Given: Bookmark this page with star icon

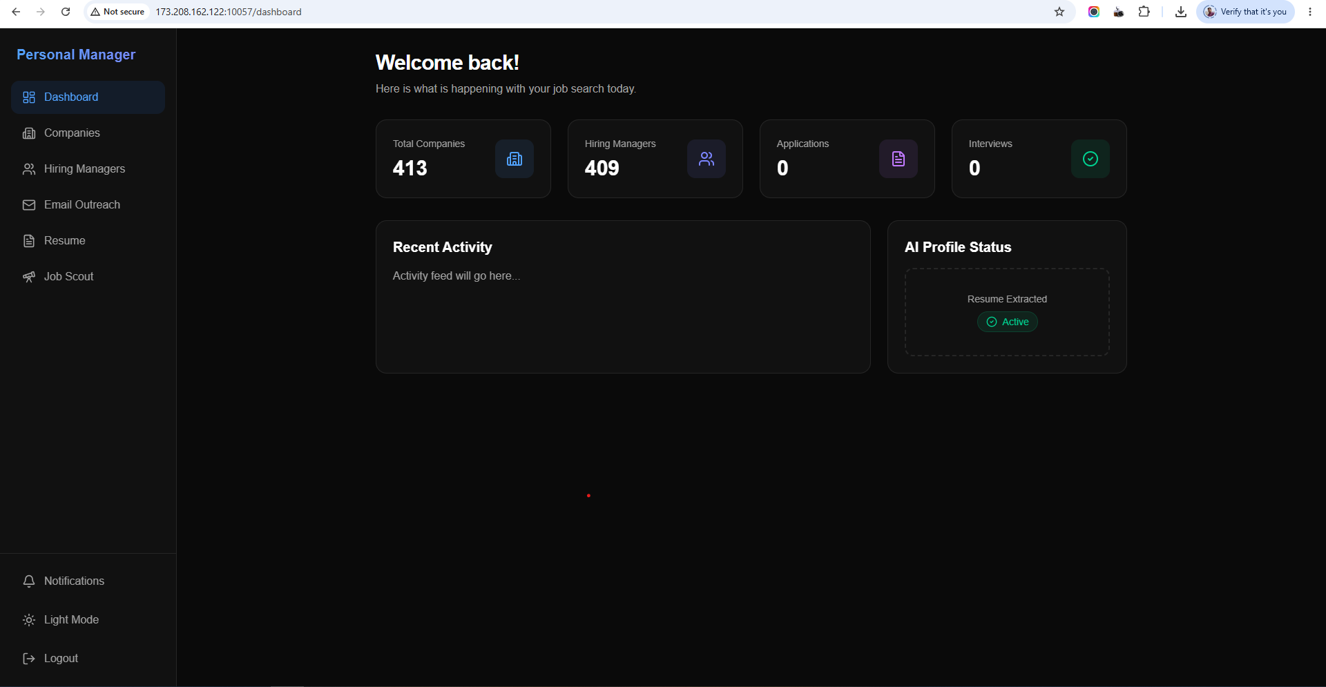Looking at the screenshot, I should (1059, 12).
